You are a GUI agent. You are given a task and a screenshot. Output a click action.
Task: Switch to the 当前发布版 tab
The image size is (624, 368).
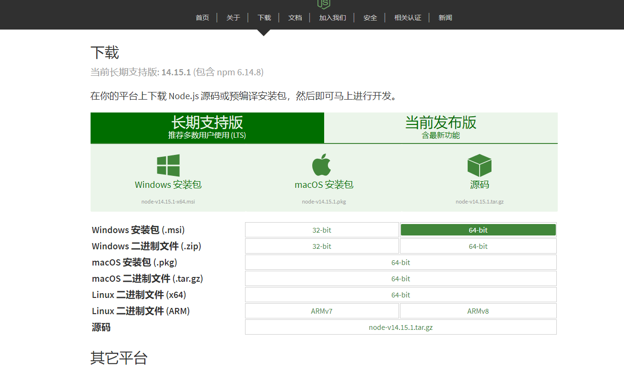tap(441, 128)
